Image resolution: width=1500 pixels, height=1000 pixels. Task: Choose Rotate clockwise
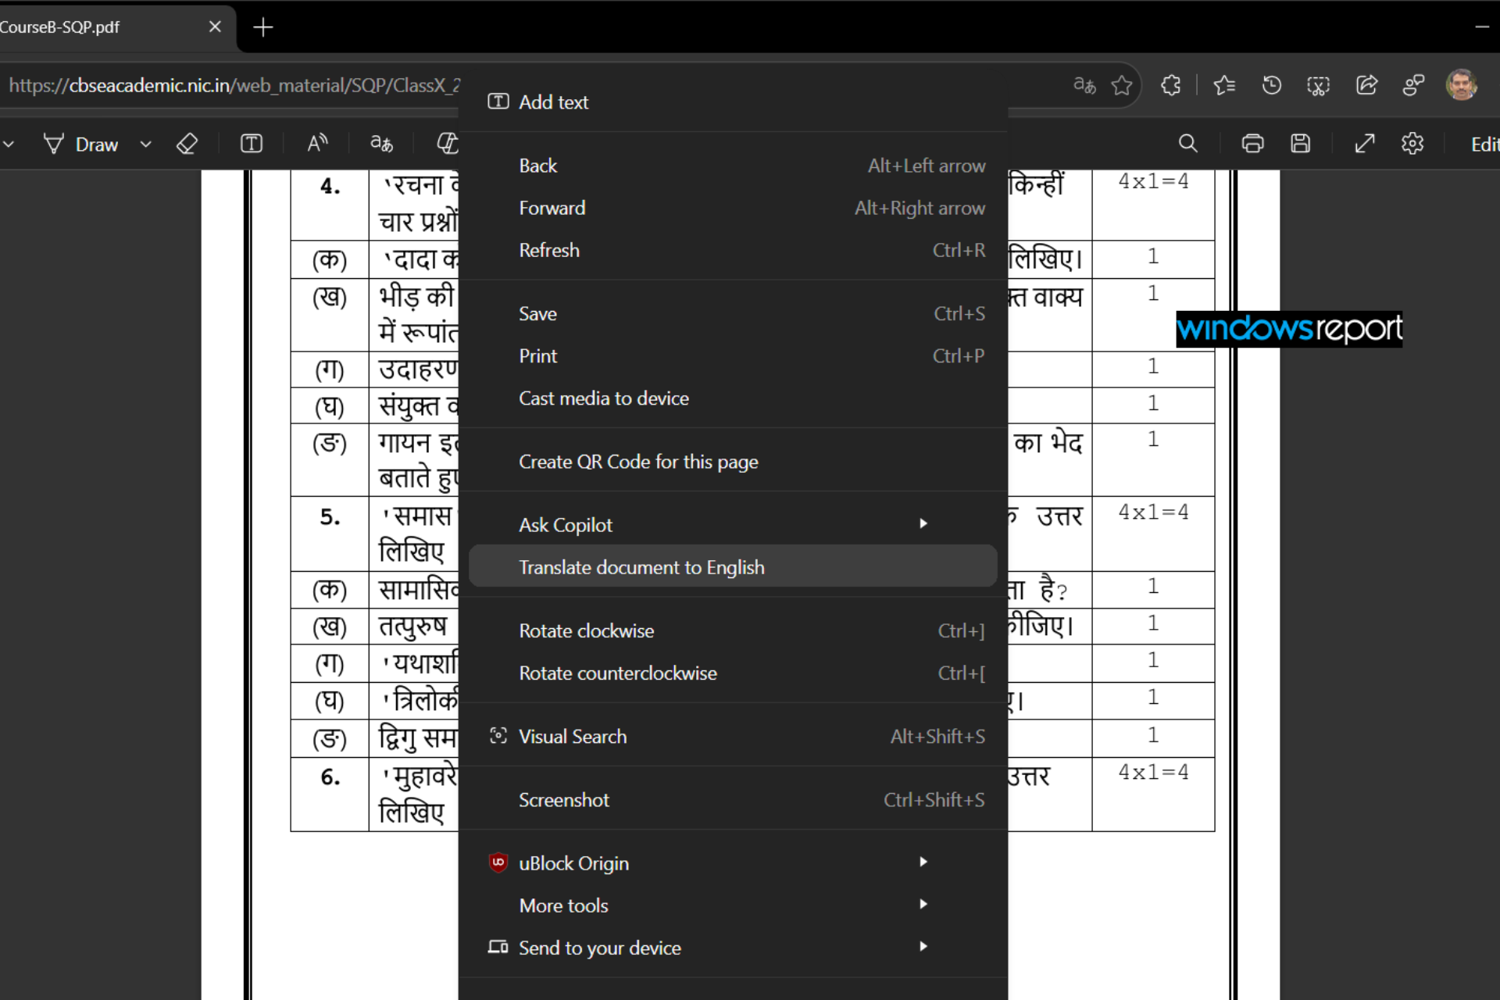tap(733, 630)
